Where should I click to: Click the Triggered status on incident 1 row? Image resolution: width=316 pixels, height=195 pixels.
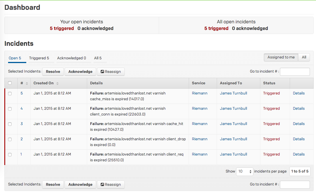[x=272, y=155]
